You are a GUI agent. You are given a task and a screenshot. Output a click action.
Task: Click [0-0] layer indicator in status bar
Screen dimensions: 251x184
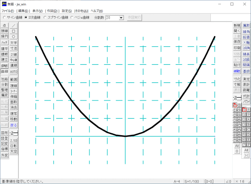[x=209, y=181]
